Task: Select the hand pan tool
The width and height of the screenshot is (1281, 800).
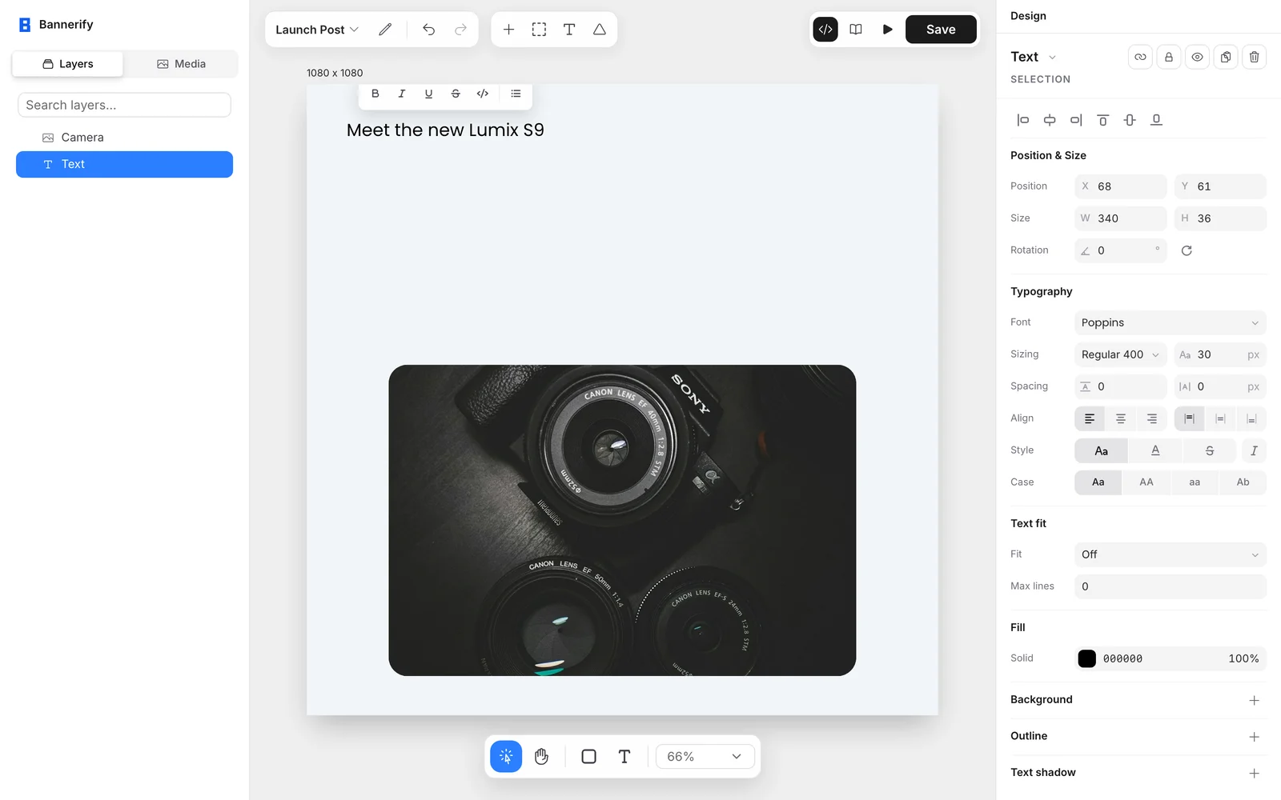Action: 541,756
